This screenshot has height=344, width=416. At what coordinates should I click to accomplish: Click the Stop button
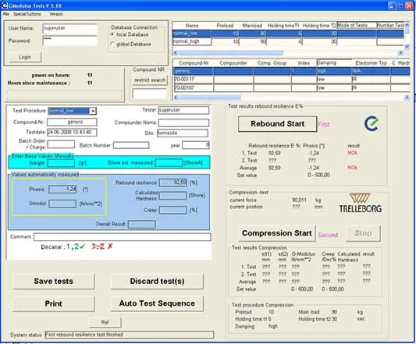click(x=363, y=233)
